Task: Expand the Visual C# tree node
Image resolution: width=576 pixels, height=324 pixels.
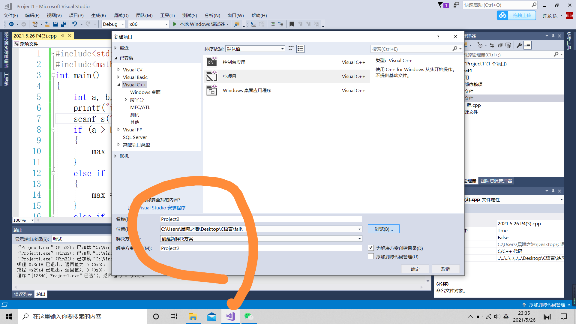Action: (x=118, y=70)
